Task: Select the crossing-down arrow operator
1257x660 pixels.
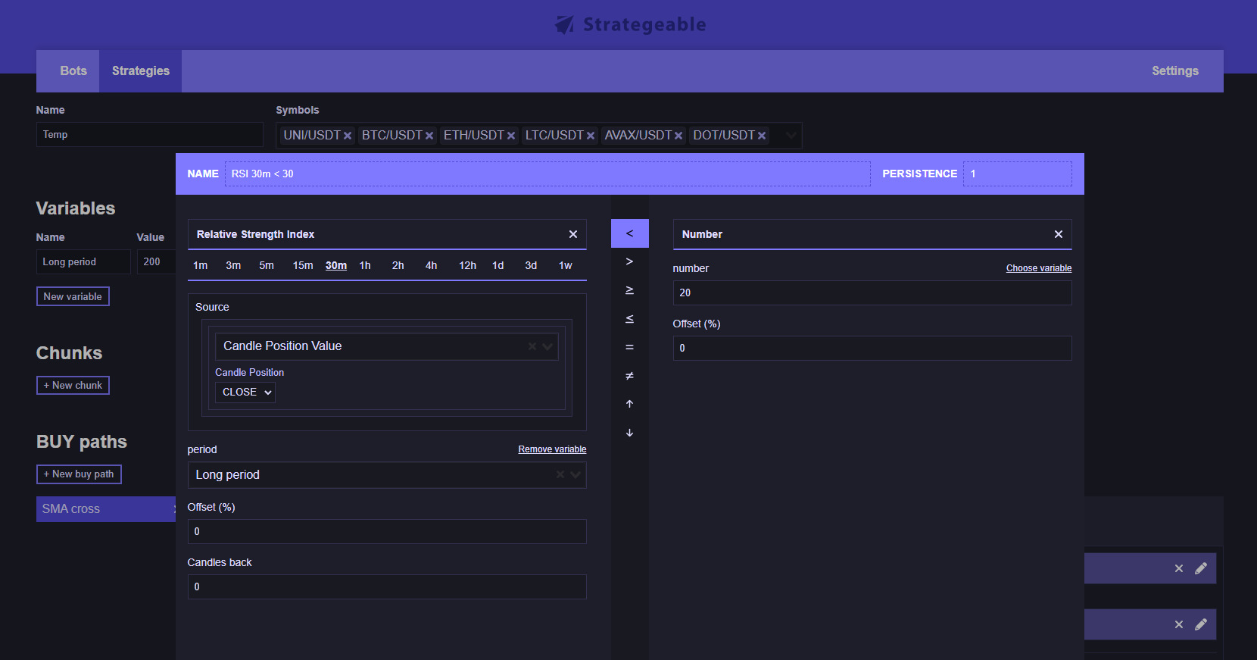Action: 630,433
